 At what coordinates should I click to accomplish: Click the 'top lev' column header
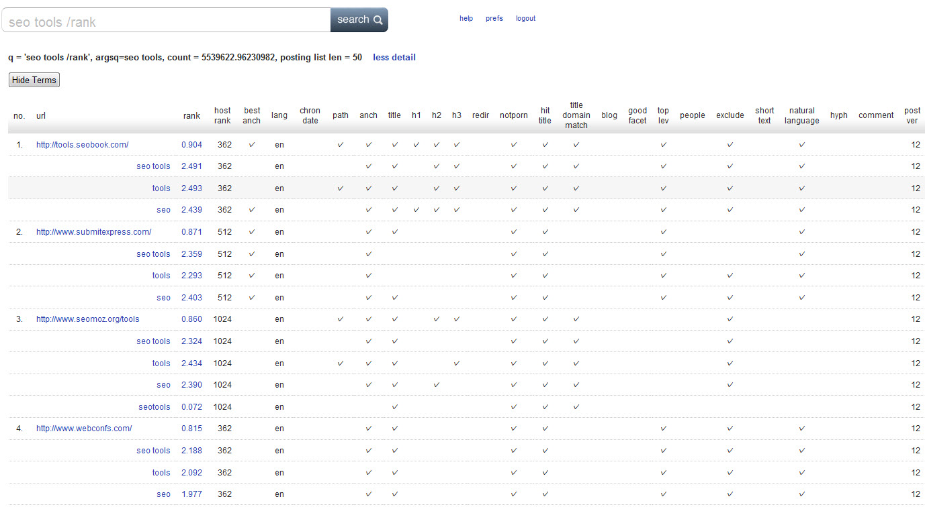(663, 115)
